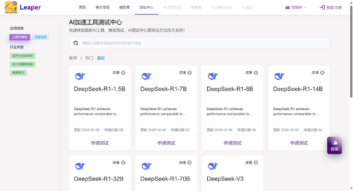Open 行业解决方案 navigation item
This screenshot has height=191, width=353.
[x=222, y=8]
